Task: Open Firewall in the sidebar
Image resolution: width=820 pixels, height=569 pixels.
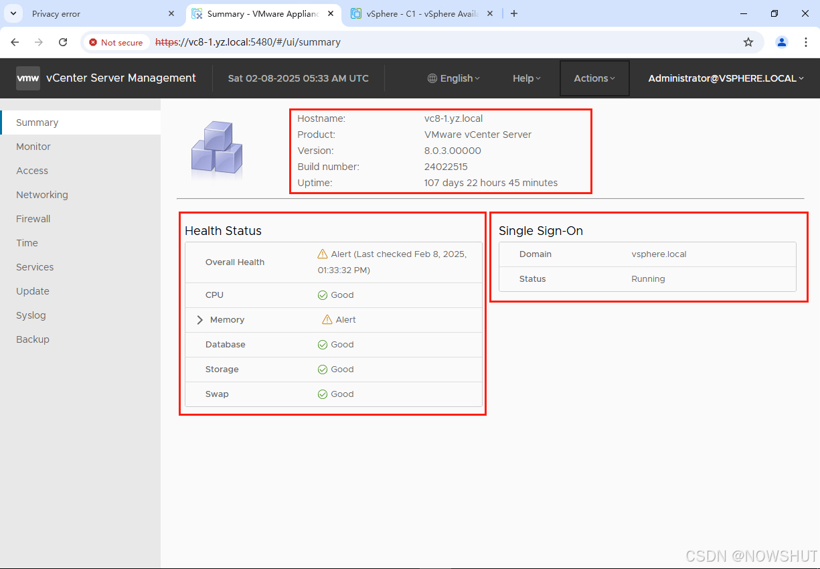Action: pos(80,219)
